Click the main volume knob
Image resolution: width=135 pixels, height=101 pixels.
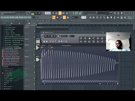28,13
